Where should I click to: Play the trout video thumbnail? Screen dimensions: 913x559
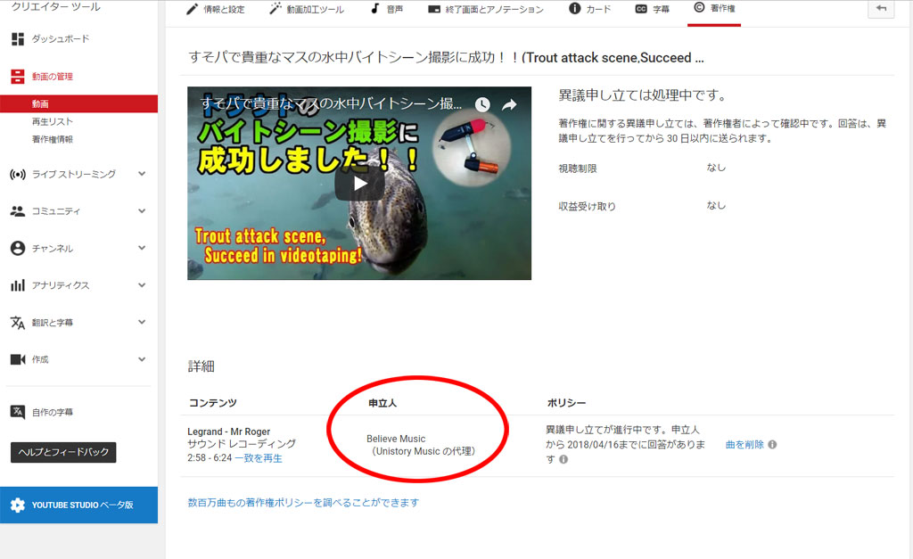click(x=359, y=184)
